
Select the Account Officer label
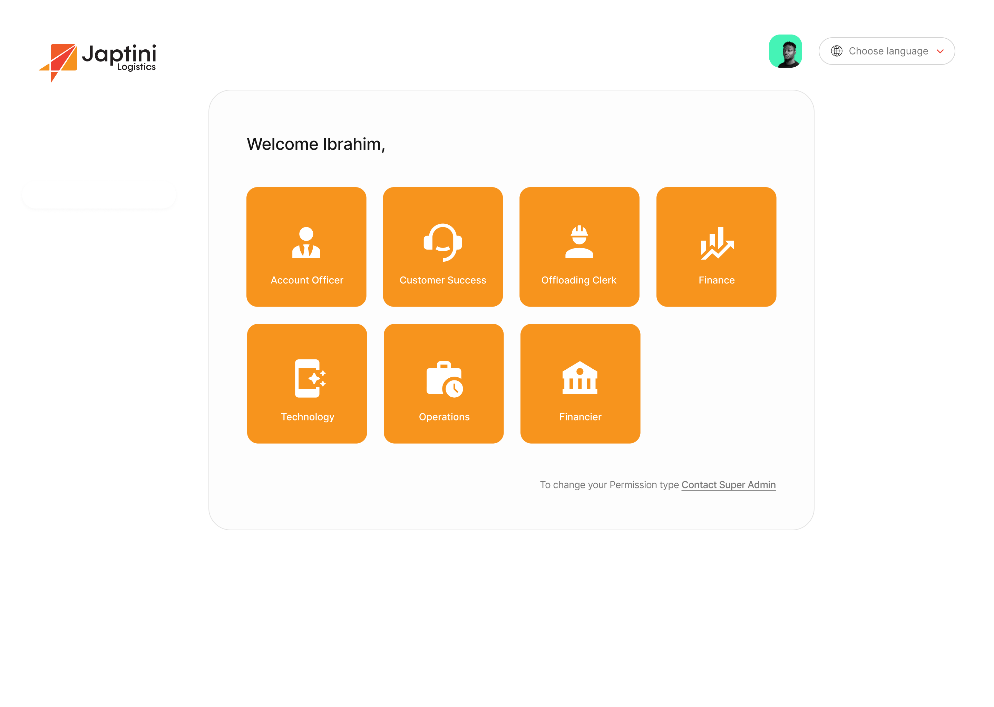[x=307, y=280]
